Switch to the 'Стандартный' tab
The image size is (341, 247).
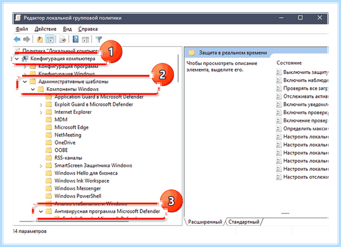[x=244, y=222]
